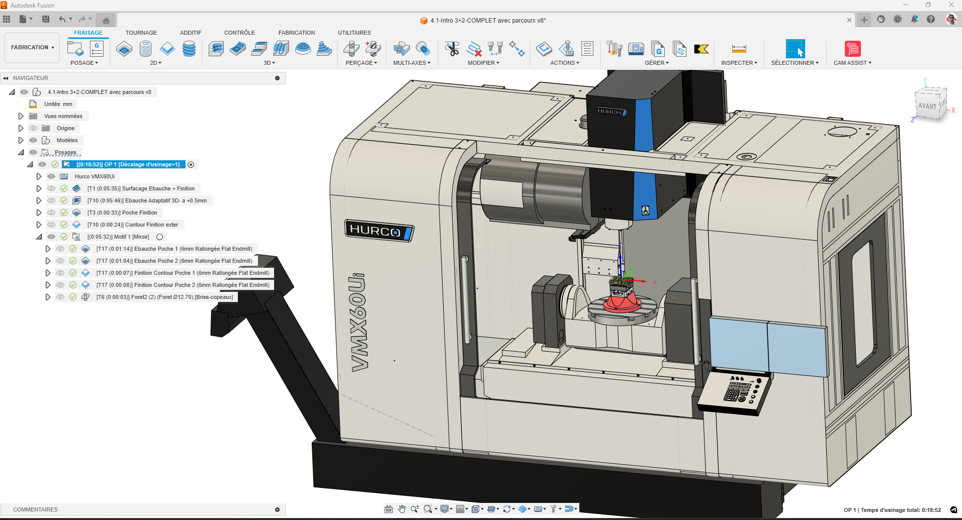
Task: Toggle visibility of Modèles folder
Action: (x=33, y=140)
